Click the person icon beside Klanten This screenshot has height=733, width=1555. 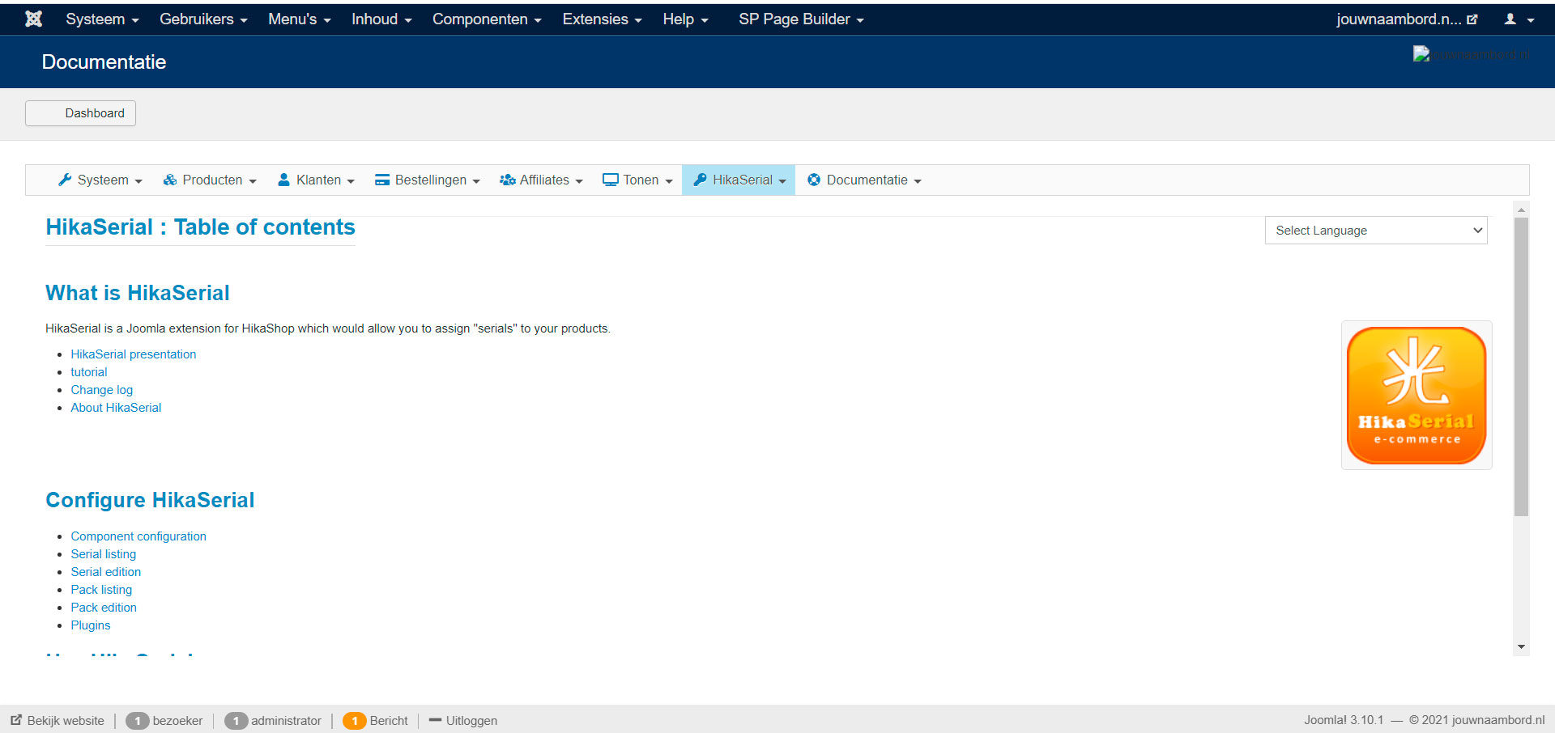pos(284,180)
